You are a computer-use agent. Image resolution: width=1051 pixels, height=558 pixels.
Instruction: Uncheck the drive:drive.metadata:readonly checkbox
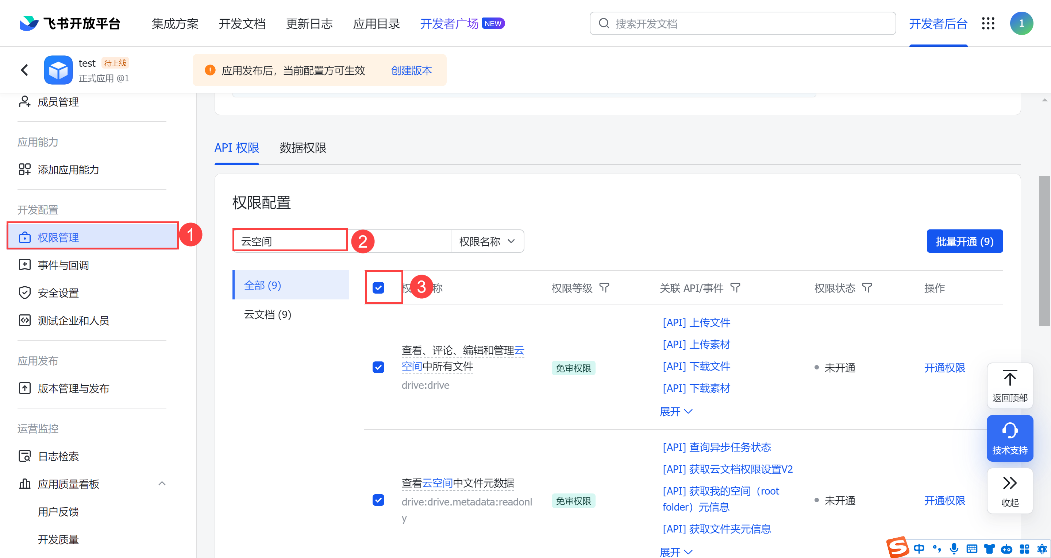pyautogui.click(x=378, y=500)
